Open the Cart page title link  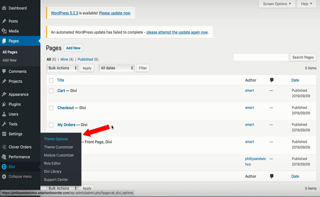tap(61, 91)
